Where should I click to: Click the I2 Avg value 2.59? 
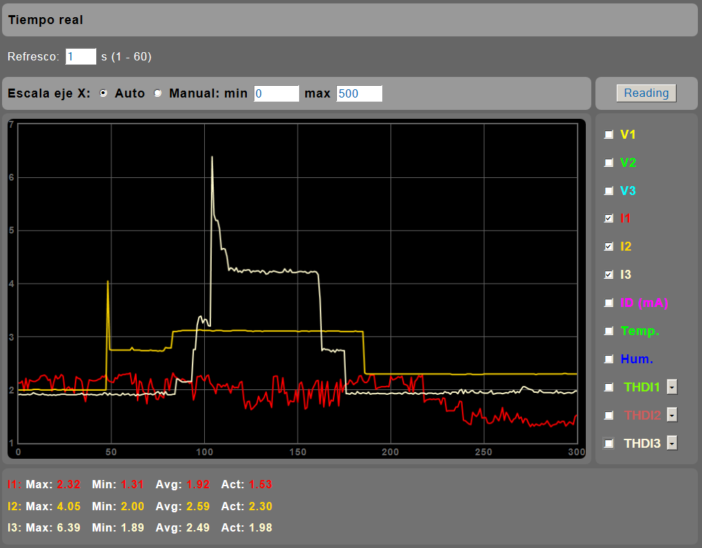click(198, 506)
